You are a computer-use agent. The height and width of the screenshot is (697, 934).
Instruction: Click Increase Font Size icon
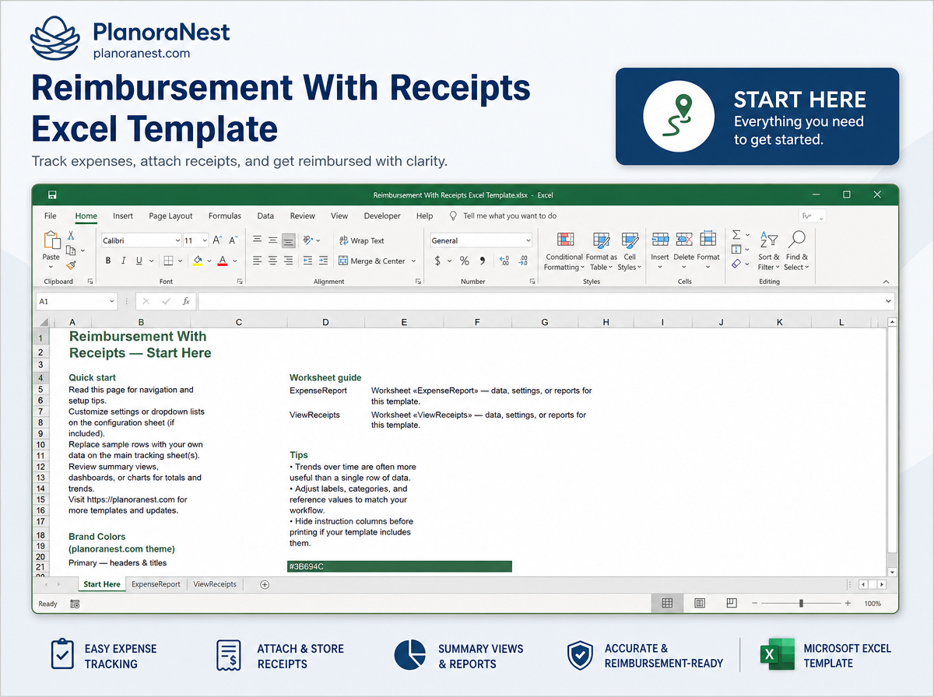(218, 240)
